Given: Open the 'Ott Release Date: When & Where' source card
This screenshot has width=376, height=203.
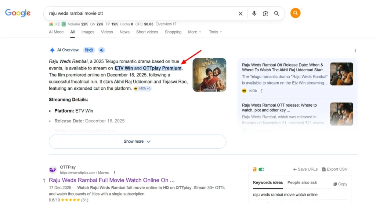Looking at the screenshot, I should click(x=285, y=68).
